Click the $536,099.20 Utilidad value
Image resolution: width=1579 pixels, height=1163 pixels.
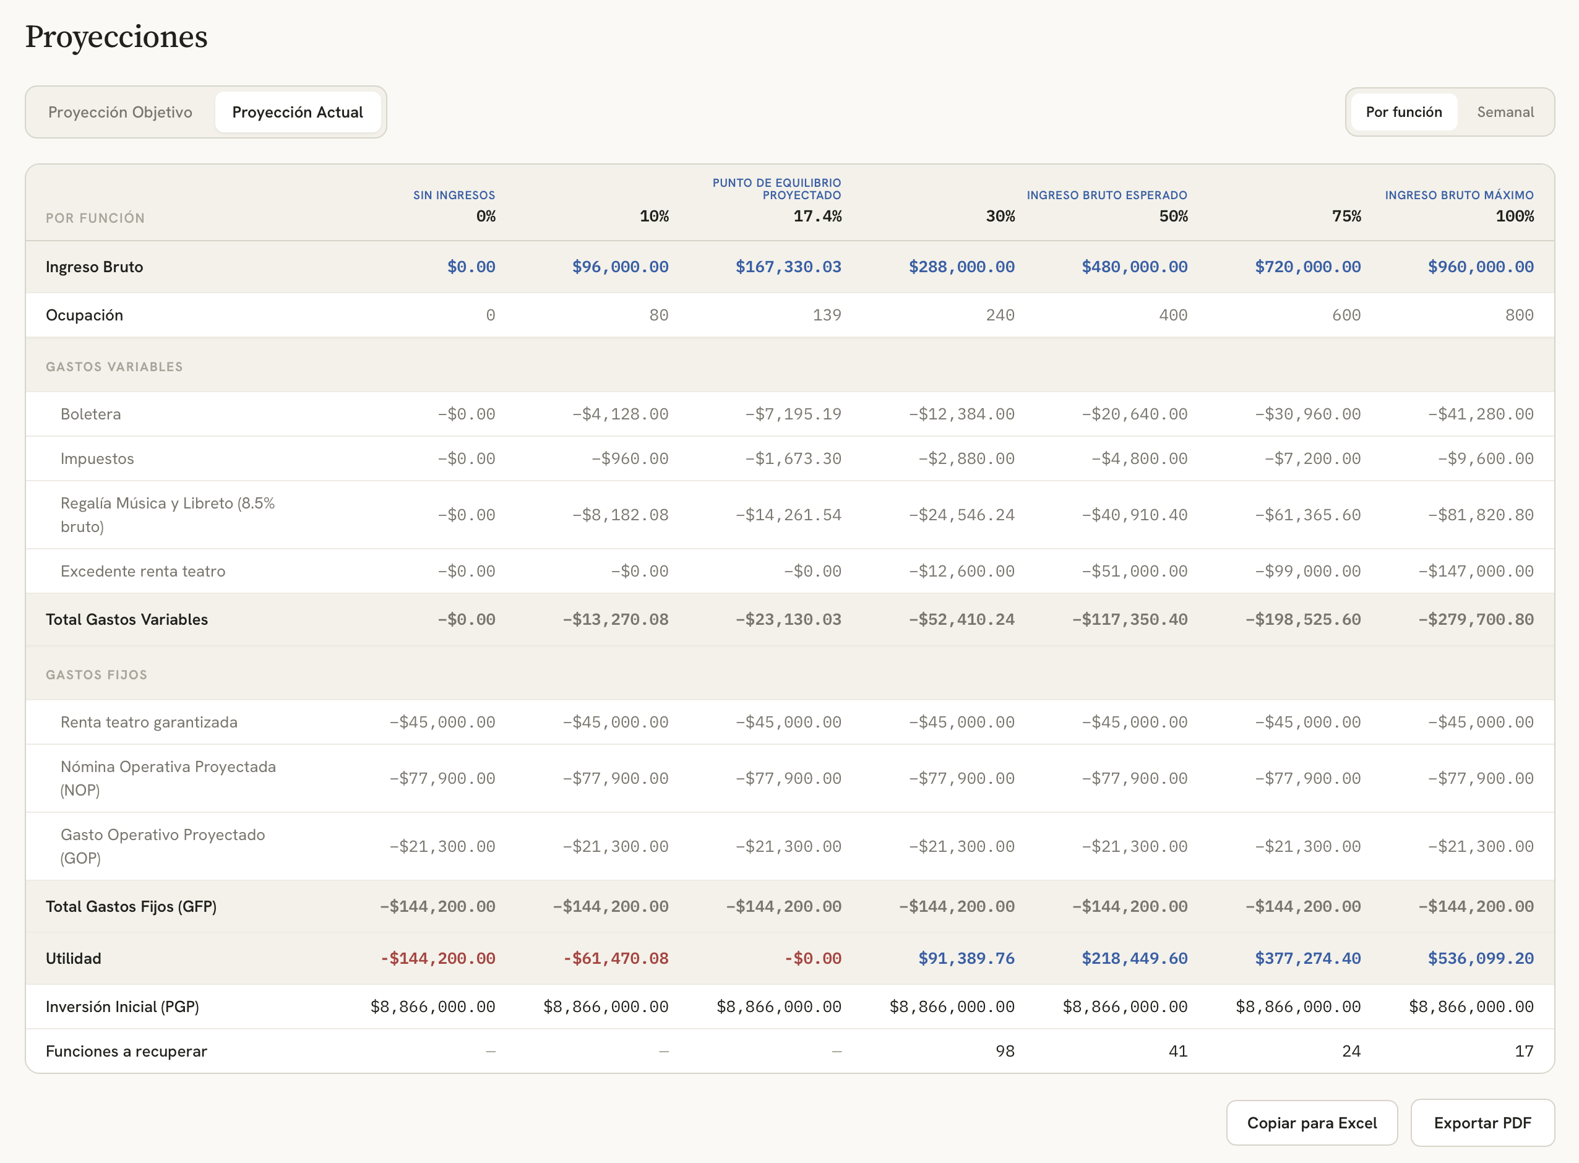(x=1481, y=958)
